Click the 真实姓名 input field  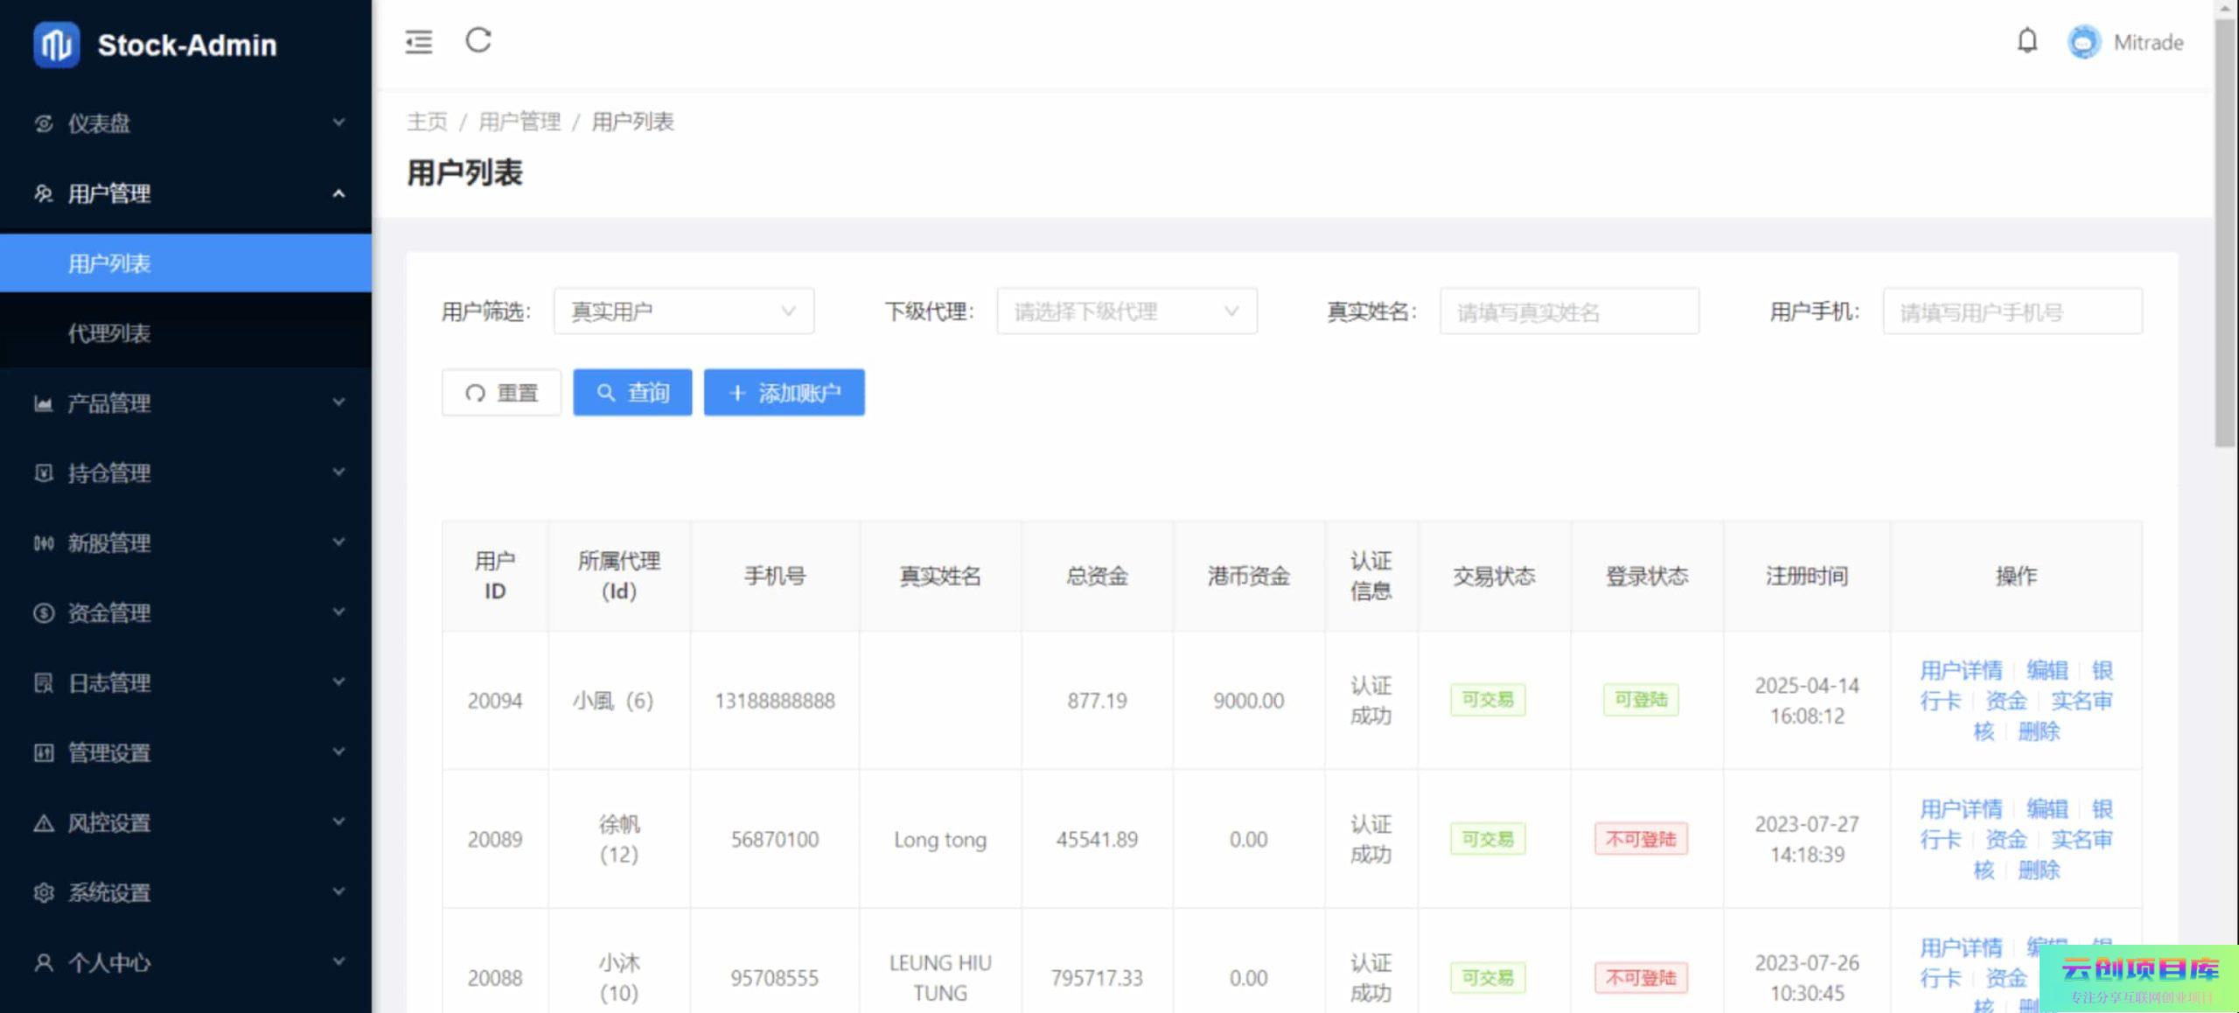pyautogui.click(x=1568, y=311)
